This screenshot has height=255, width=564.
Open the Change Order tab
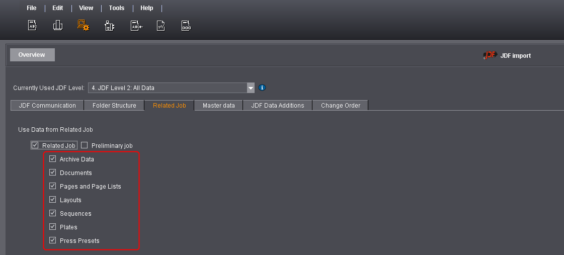pos(341,106)
